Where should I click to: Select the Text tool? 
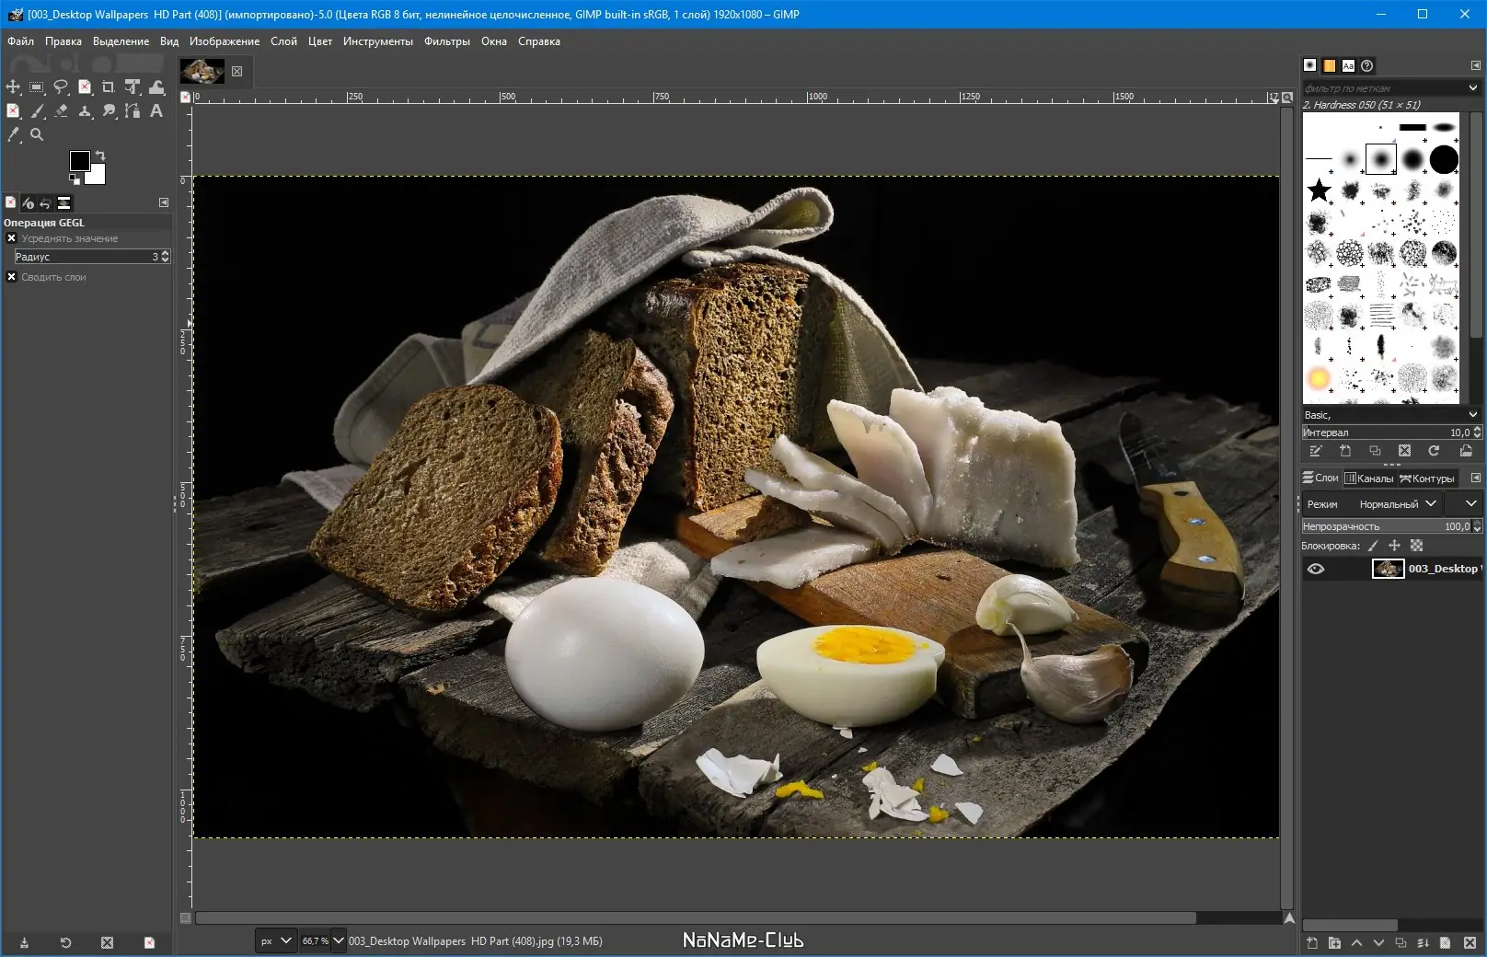[x=156, y=110]
